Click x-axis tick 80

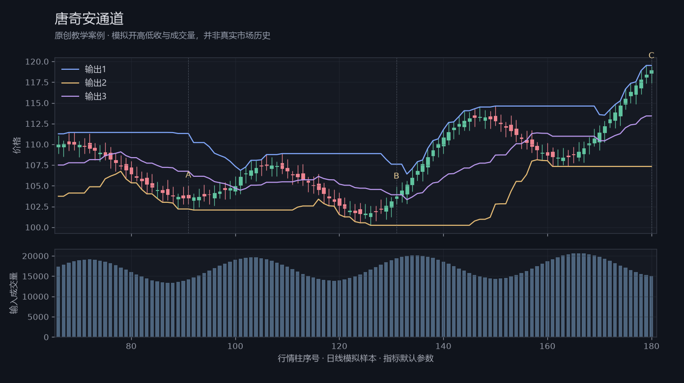click(x=131, y=346)
